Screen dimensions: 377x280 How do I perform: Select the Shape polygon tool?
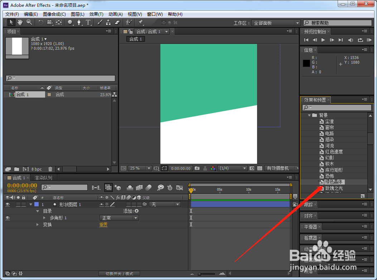point(70,22)
